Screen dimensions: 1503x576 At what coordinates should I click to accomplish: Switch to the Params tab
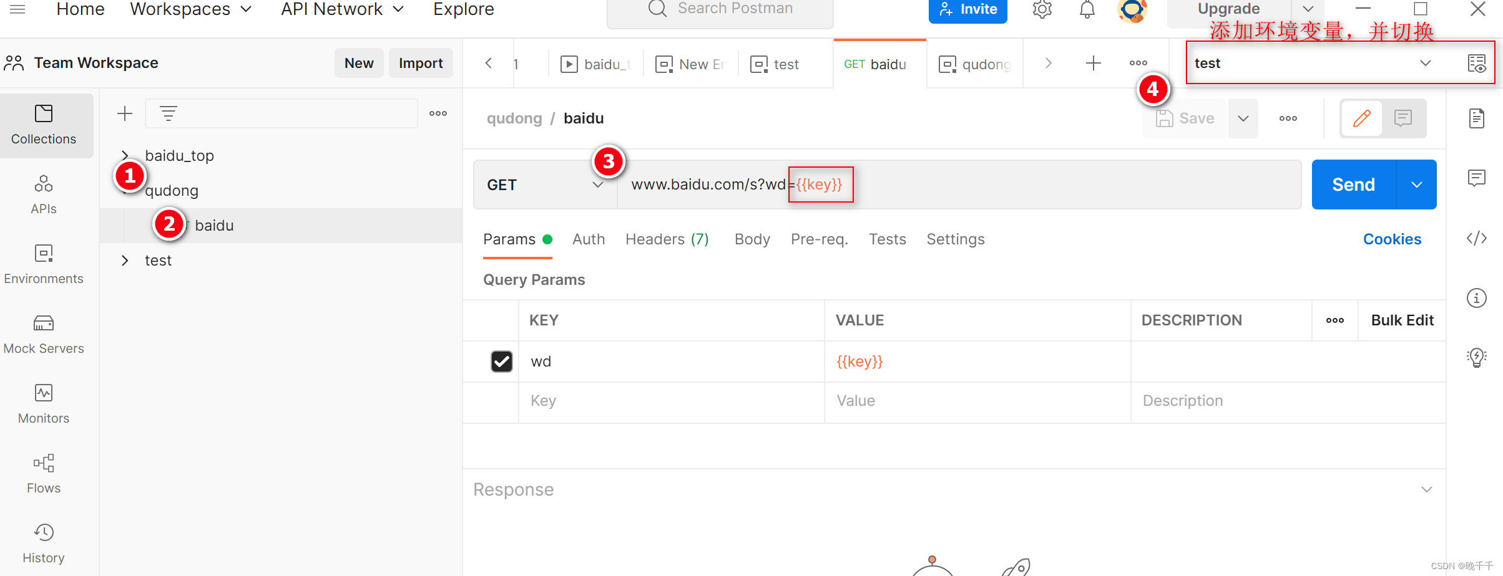(517, 239)
